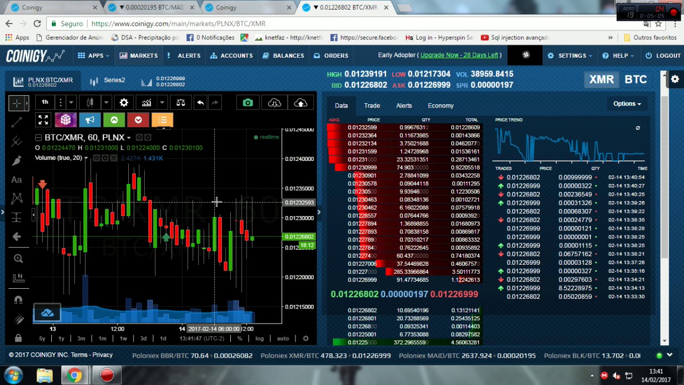Collapse the BTC/XMR legend box
Screen dimensions: 684x385
click(38, 137)
